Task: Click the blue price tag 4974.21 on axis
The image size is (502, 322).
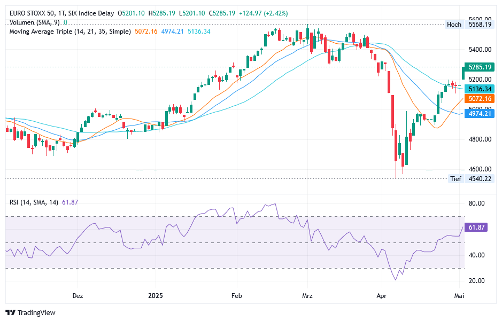Action: [x=480, y=114]
